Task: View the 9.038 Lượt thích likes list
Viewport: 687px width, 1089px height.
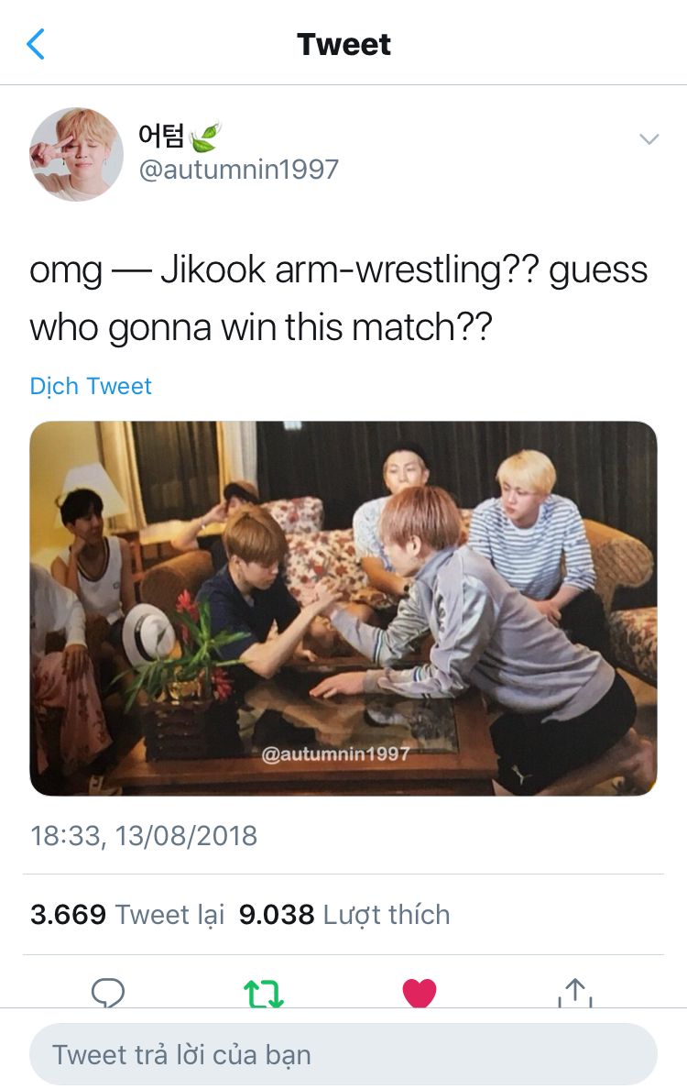Action: coord(344,915)
